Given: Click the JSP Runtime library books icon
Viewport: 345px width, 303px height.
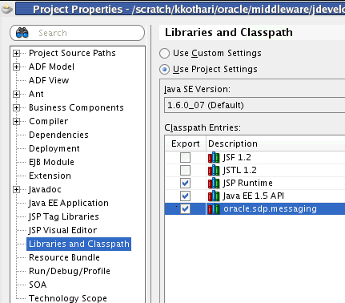Looking at the screenshot, I should 214,183.
